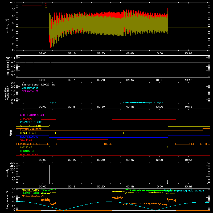
Task: Click the 09:30 time label under Pointing plot
Action: (x=101, y=54)
